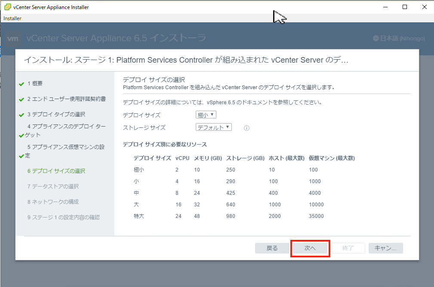Click the green checkmark beside step 3
Screen dimensions: 434x287
(22, 115)
